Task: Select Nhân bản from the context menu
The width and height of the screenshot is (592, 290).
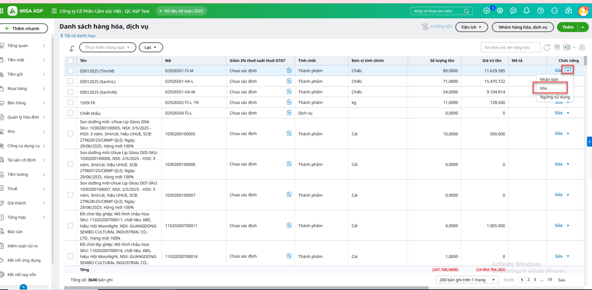Action: coord(549,79)
